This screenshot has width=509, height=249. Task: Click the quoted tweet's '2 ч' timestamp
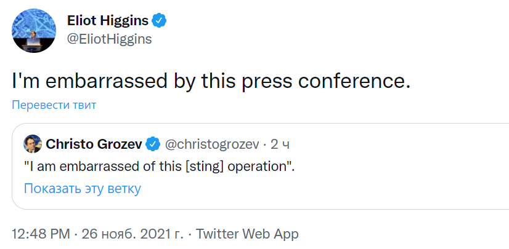(x=280, y=144)
